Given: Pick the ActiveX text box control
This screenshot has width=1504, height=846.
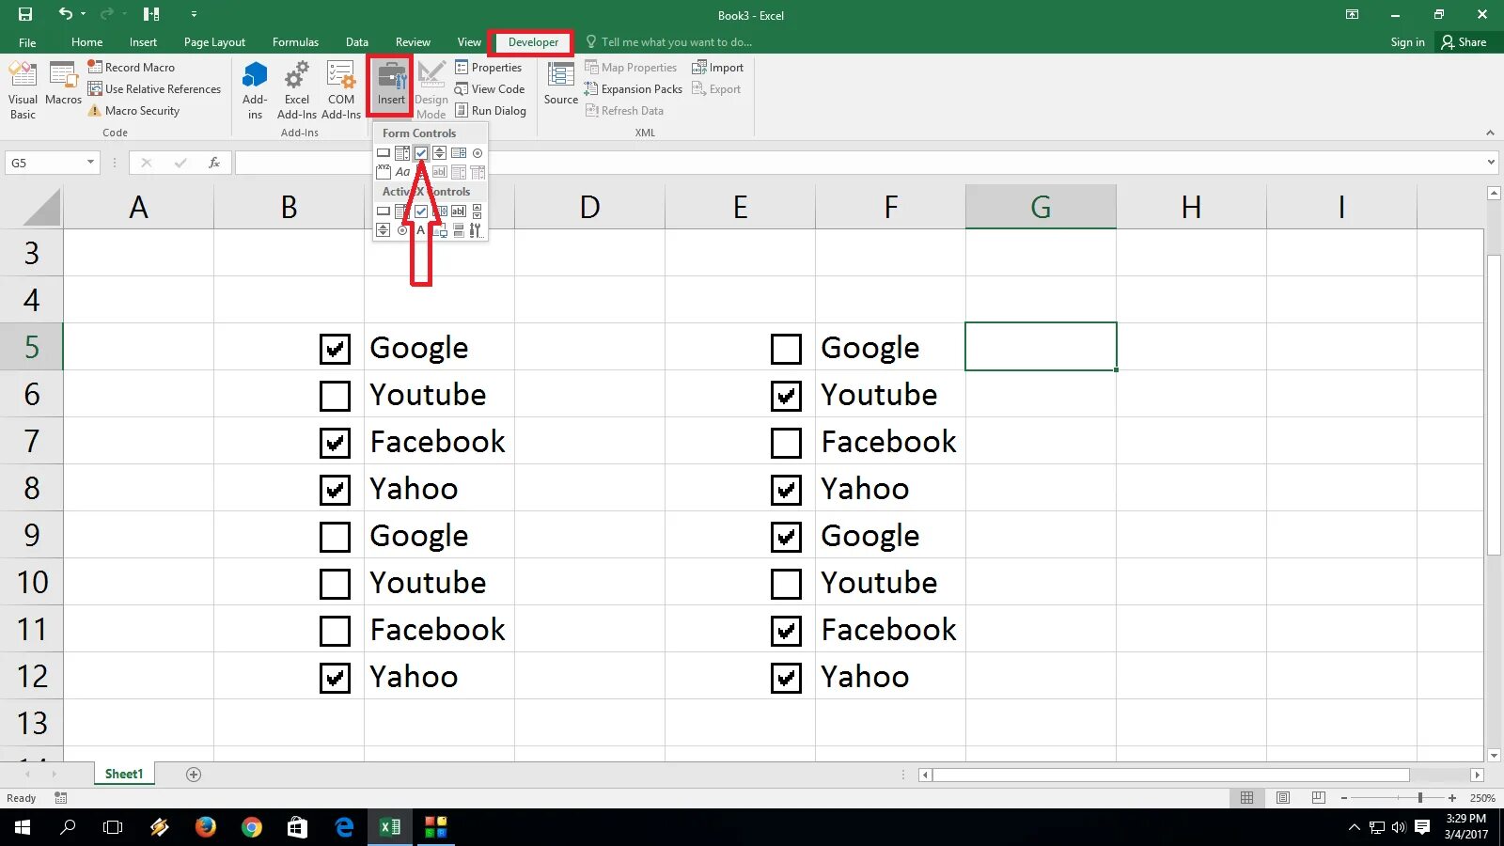Looking at the screenshot, I should (x=459, y=211).
